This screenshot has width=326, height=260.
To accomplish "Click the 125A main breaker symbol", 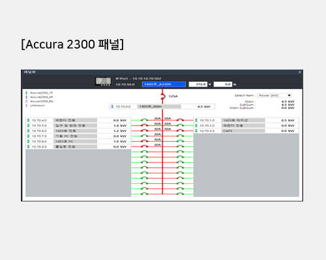I will (x=163, y=96).
